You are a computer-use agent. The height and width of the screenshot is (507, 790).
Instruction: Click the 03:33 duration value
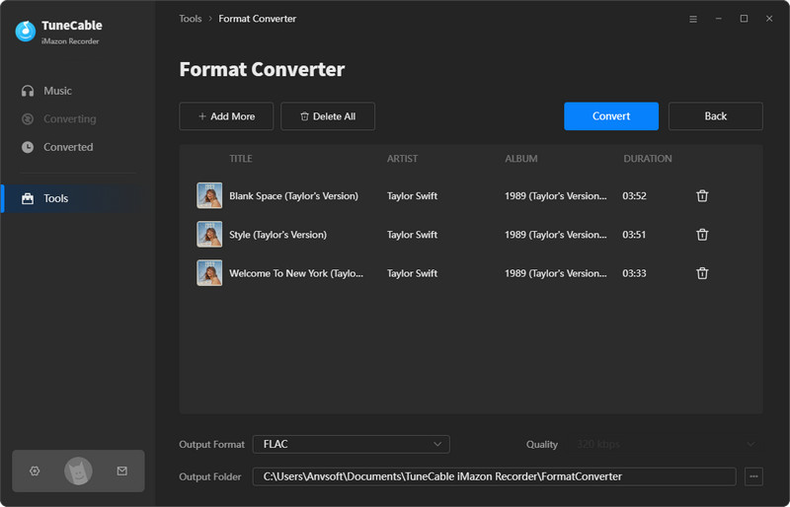pos(634,273)
